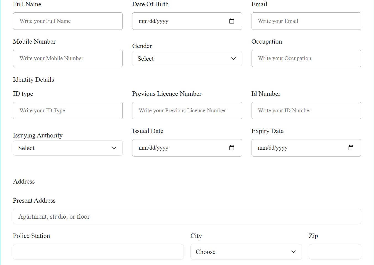The height and width of the screenshot is (265, 374).
Task: Click the Zip code input field
Action: (335, 252)
